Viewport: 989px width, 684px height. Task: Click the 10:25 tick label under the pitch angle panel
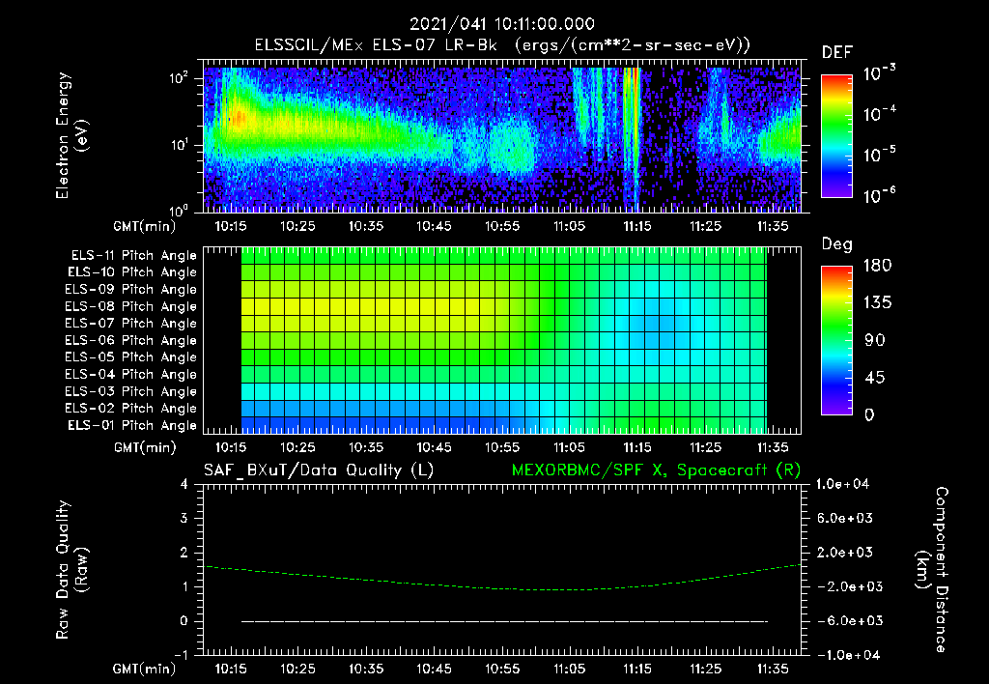click(x=297, y=447)
